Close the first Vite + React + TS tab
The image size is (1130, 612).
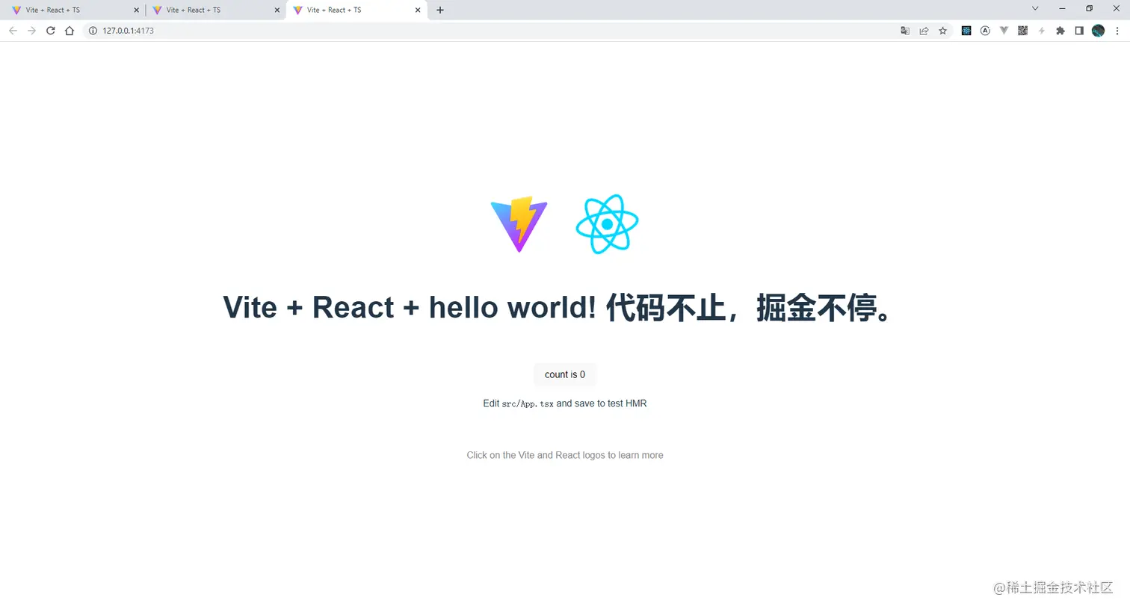tap(136, 10)
